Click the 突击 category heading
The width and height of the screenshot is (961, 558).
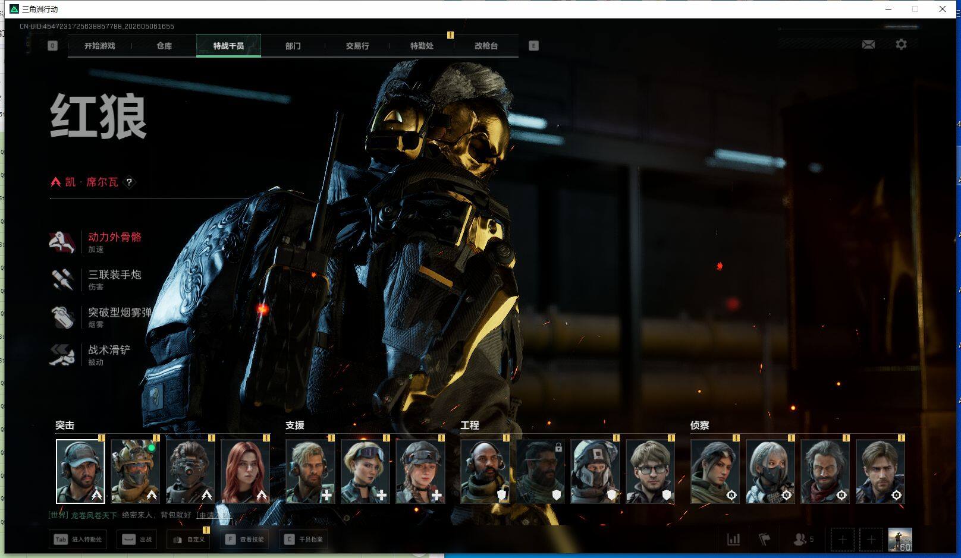pyautogui.click(x=65, y=425)
